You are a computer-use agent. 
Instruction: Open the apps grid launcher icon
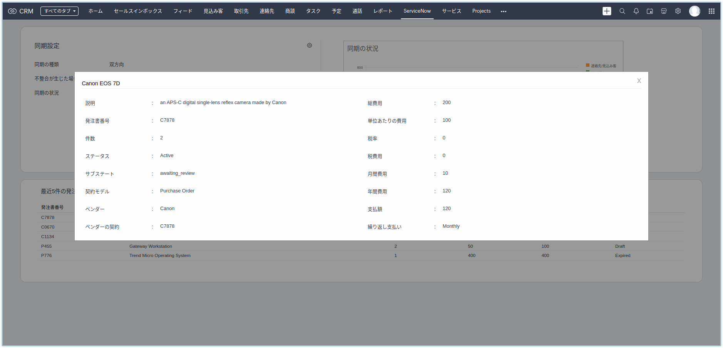coord(711,11)
